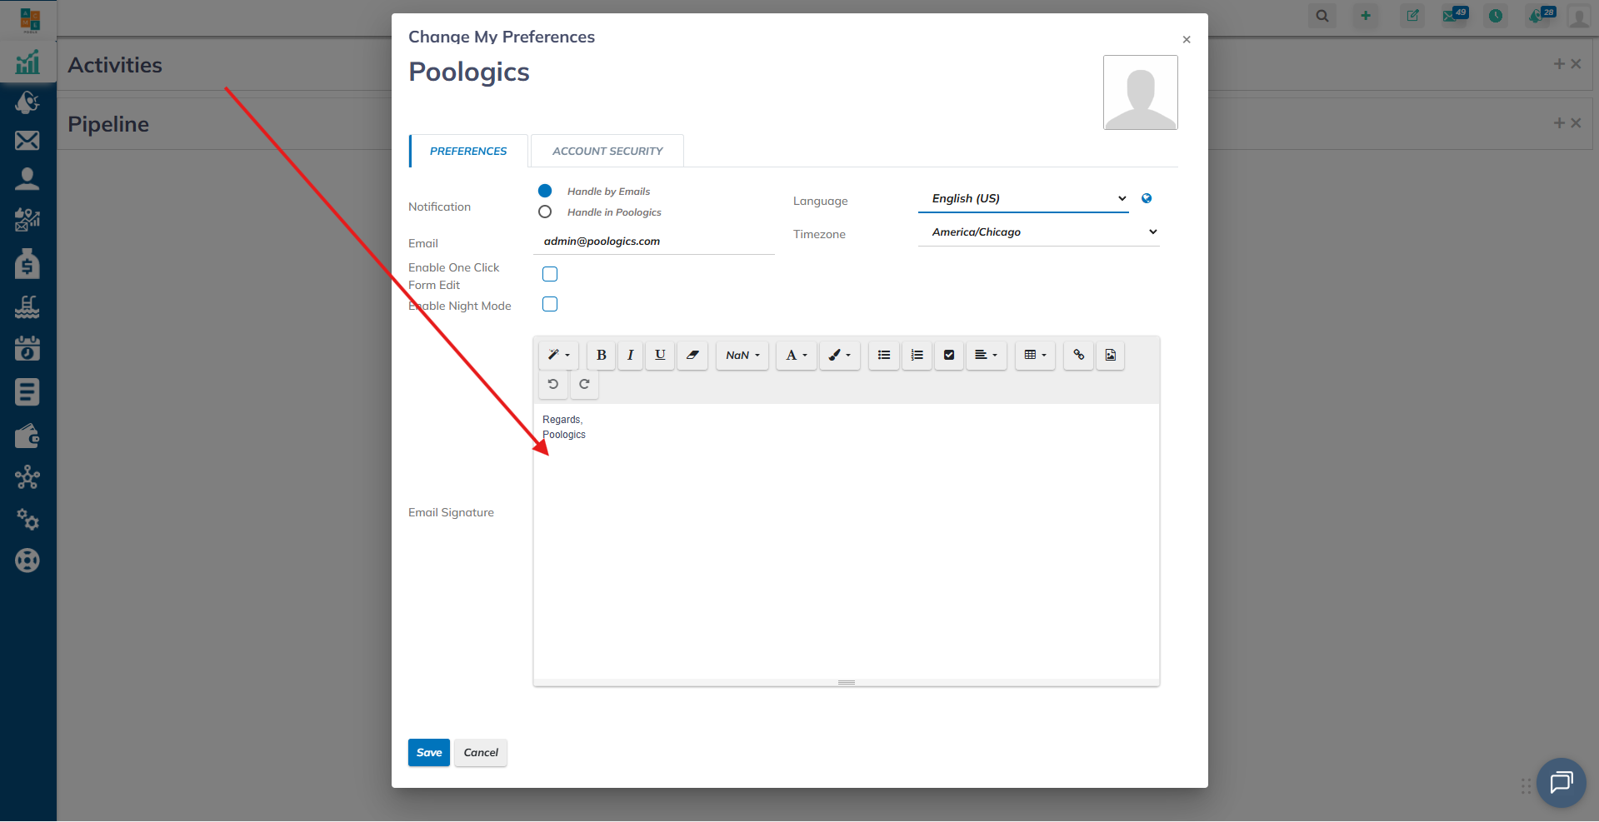
Task: Click the Save button
Action: (x=428, y=752)
